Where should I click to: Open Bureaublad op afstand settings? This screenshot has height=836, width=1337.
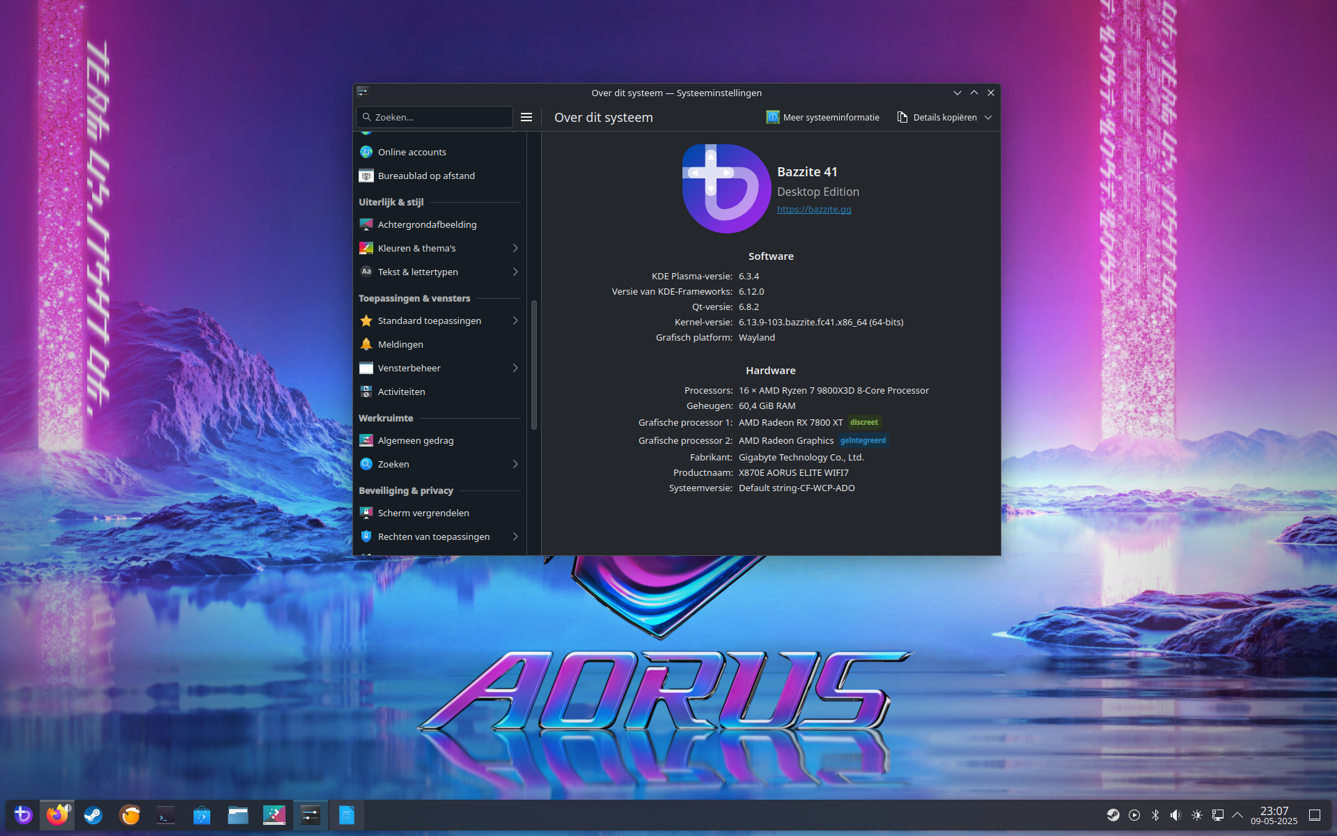(439, 176)
